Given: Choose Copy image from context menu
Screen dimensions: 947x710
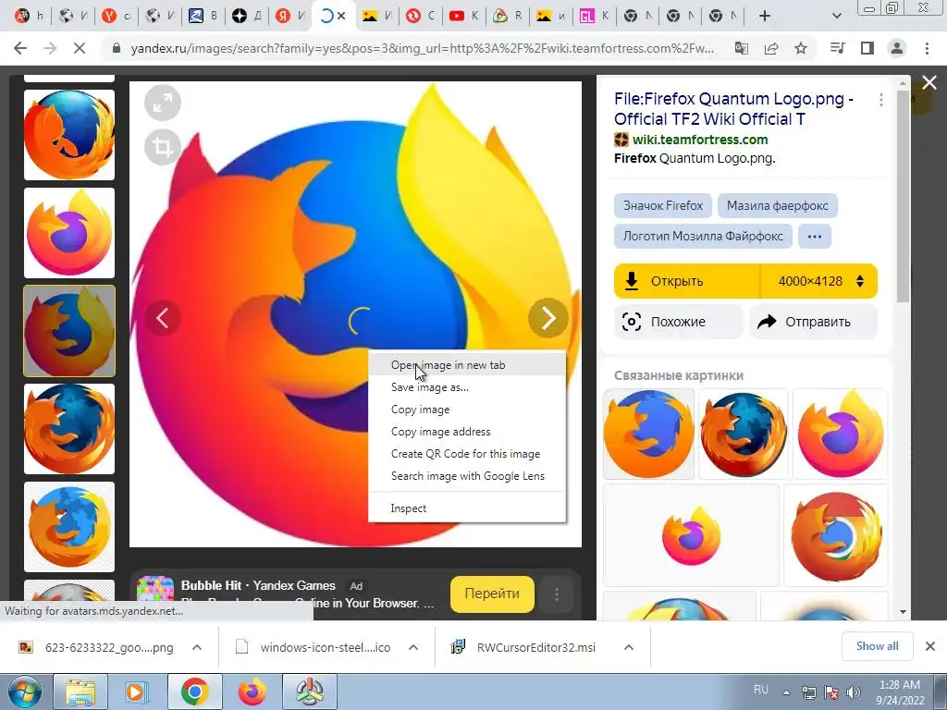Looking at the screenshot, I should (467, 410).
